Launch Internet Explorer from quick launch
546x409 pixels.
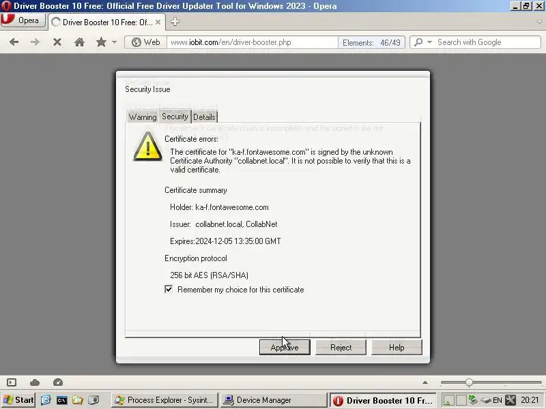tap(46, 400)
